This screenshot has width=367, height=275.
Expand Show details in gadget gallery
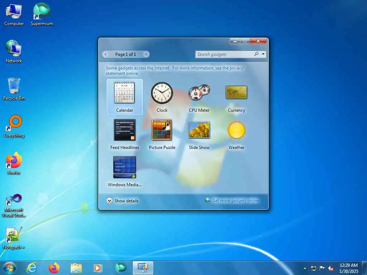[123, 201]
